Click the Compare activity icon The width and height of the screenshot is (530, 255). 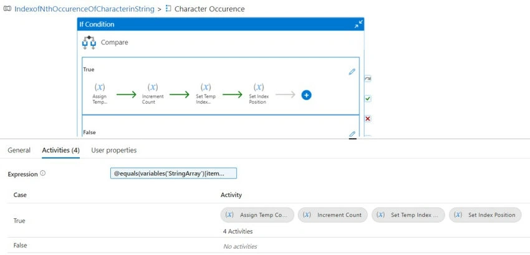tap(89, 42)
